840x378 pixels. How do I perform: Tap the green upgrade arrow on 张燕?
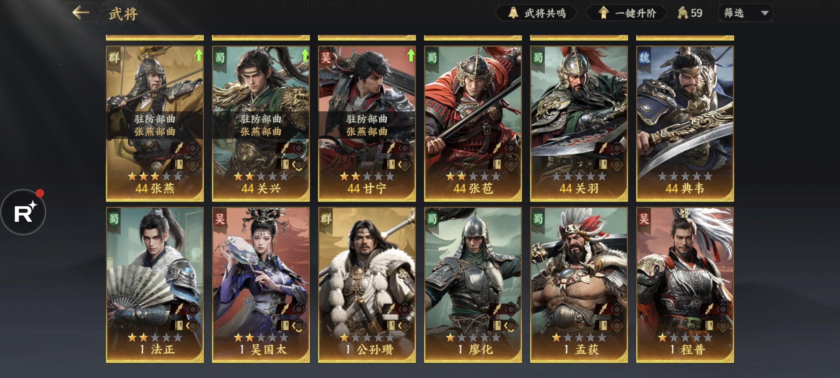pos(198,55)
